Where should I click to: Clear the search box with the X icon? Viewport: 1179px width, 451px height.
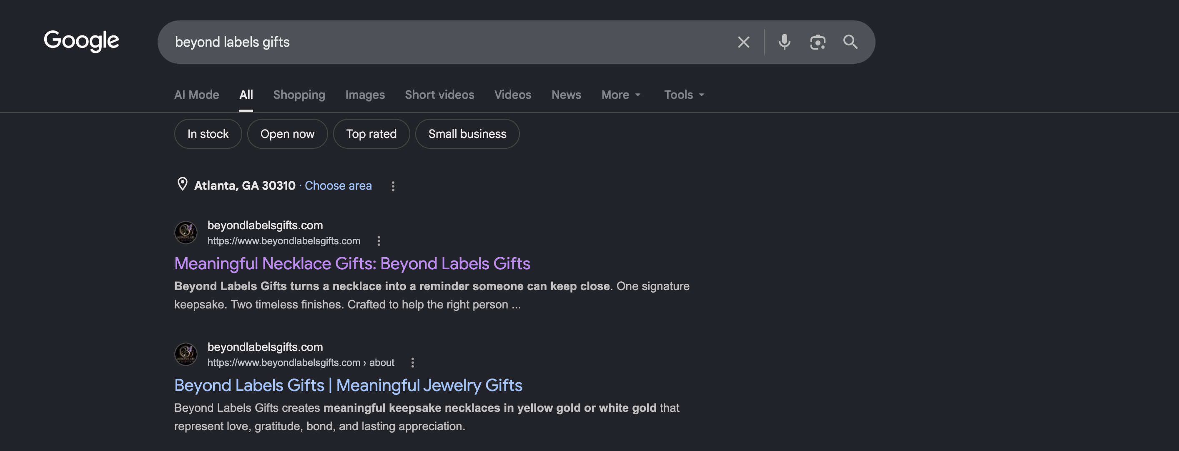coord(743,42)
